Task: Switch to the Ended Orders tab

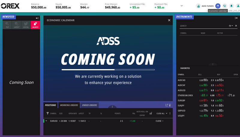Action: click(89, 105)
